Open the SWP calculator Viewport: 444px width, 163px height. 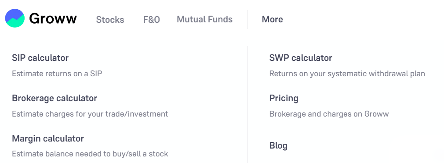pos(301,58)
